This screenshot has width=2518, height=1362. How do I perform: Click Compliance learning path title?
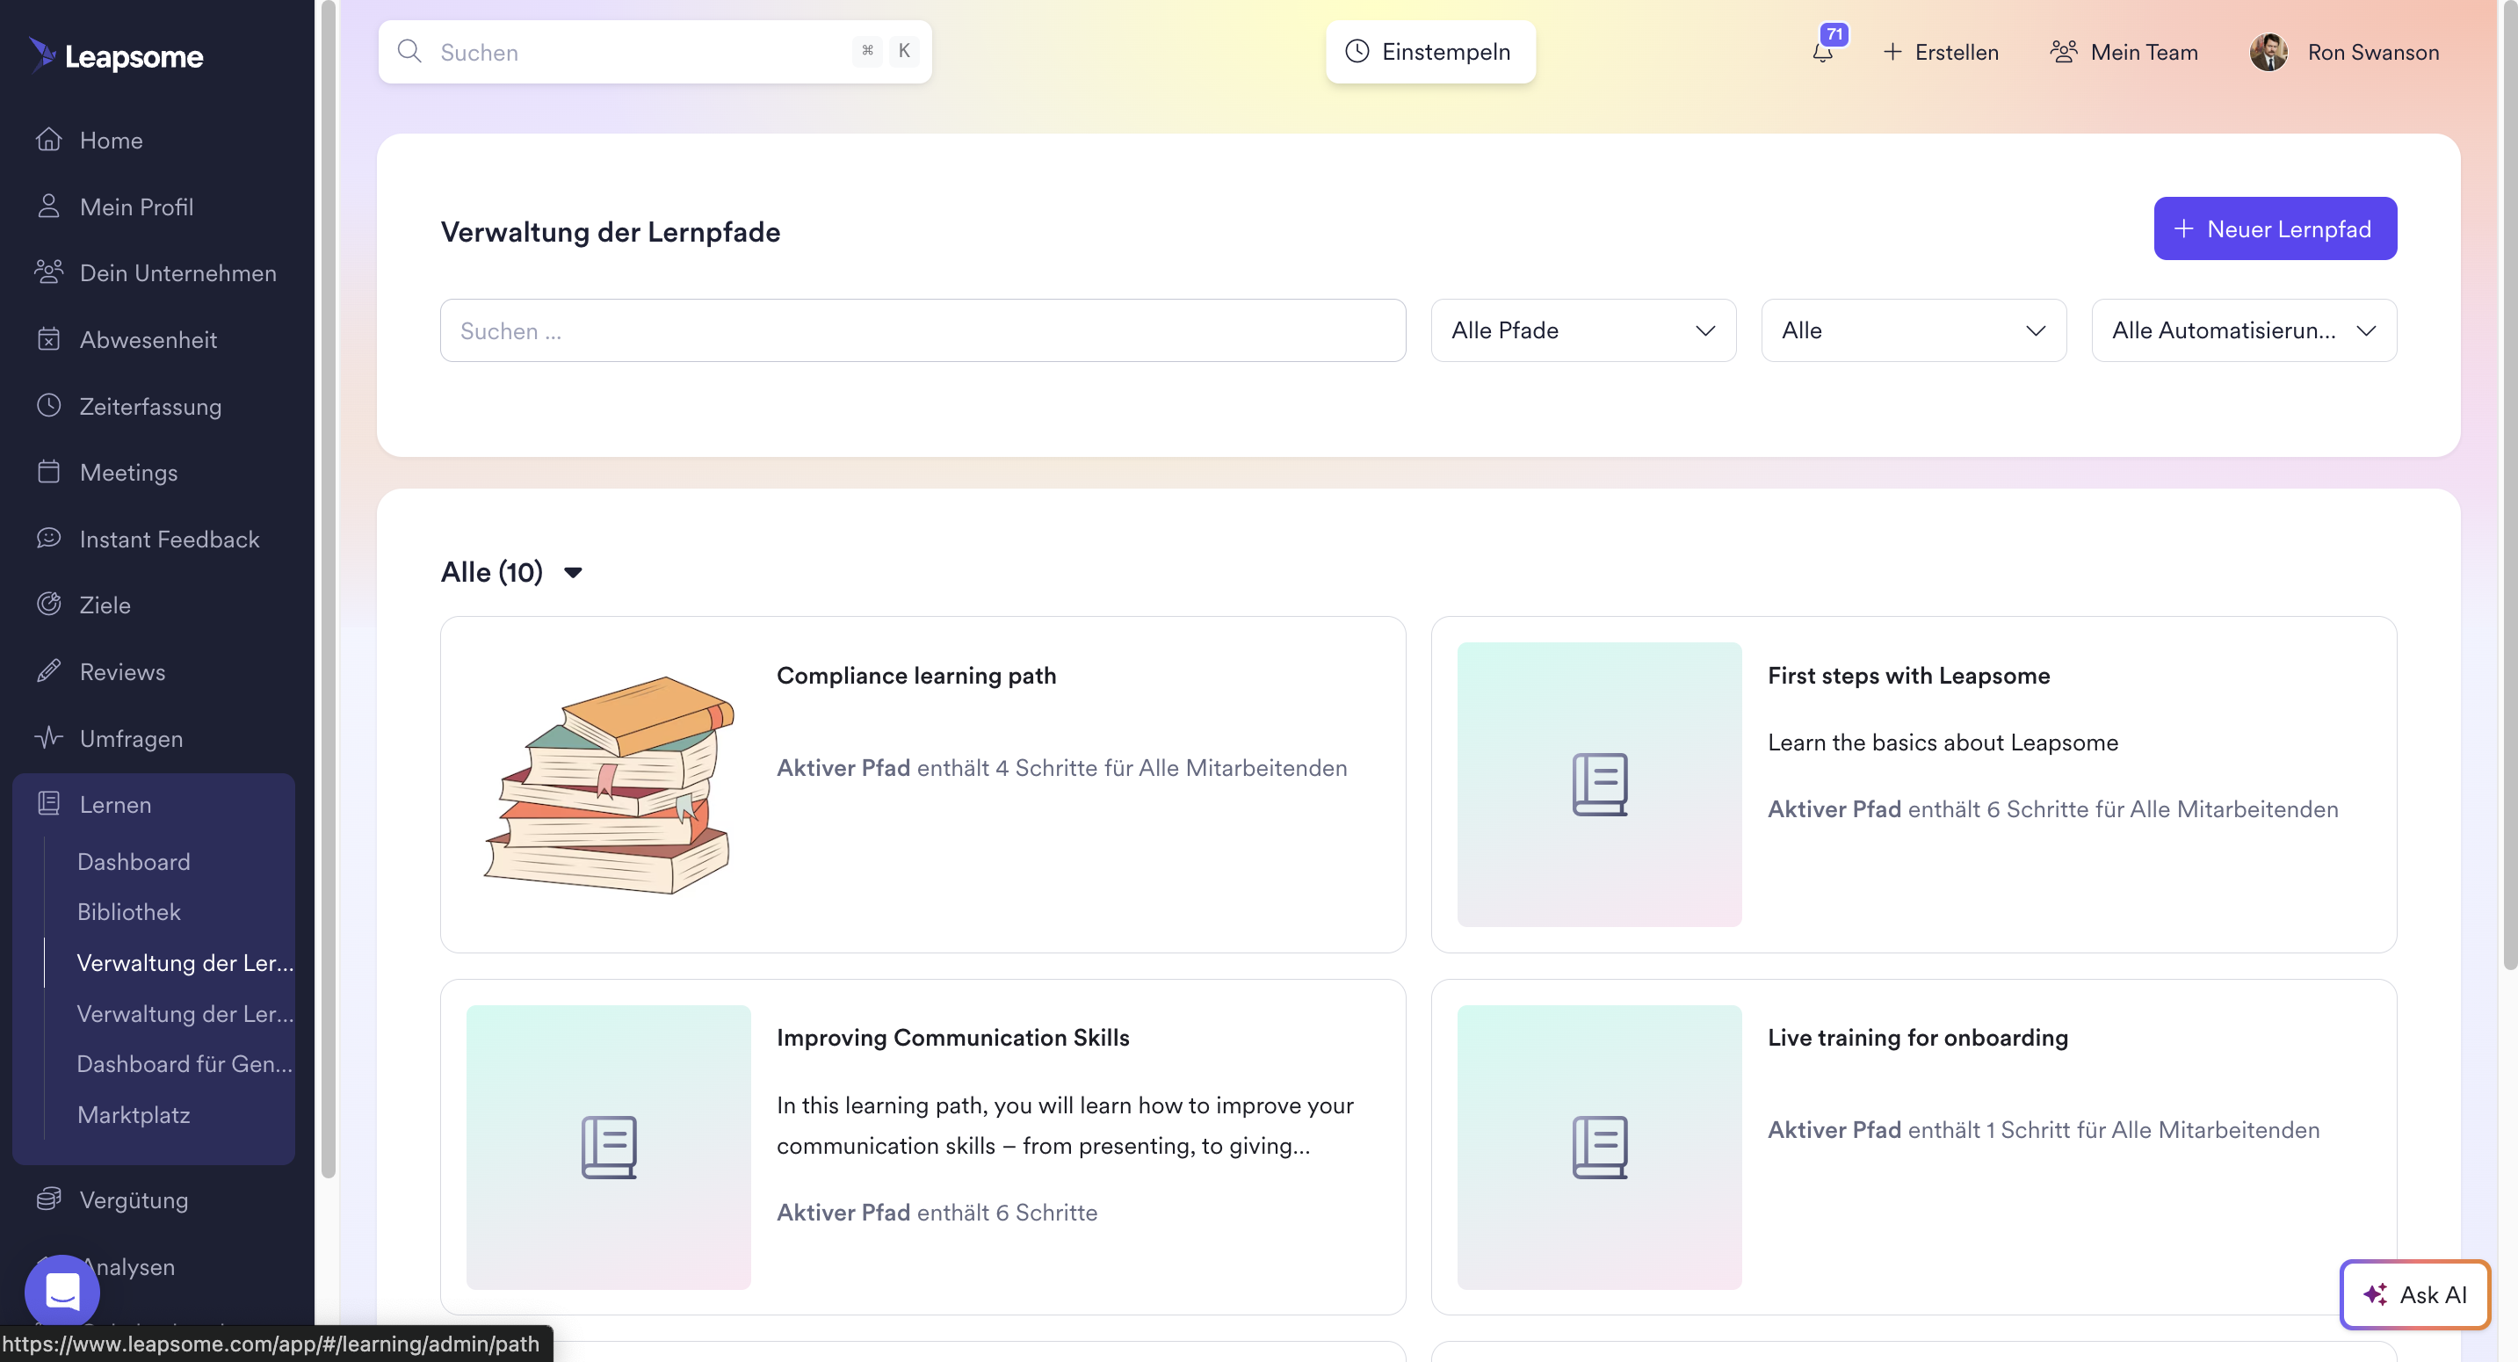(x=915, y=676)
